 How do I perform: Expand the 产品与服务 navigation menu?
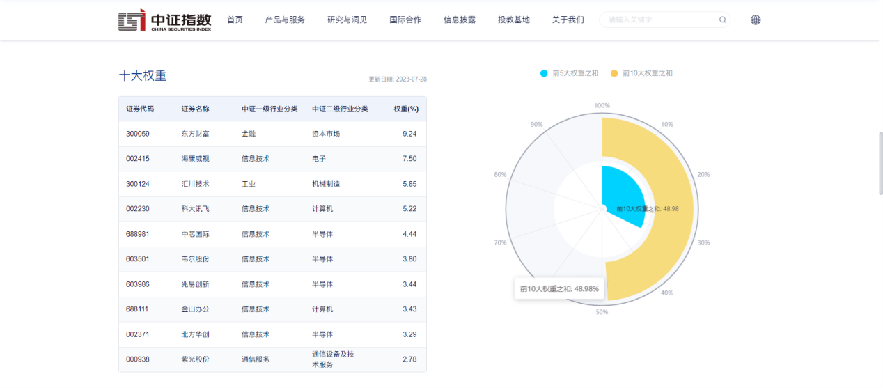point(285,20)
